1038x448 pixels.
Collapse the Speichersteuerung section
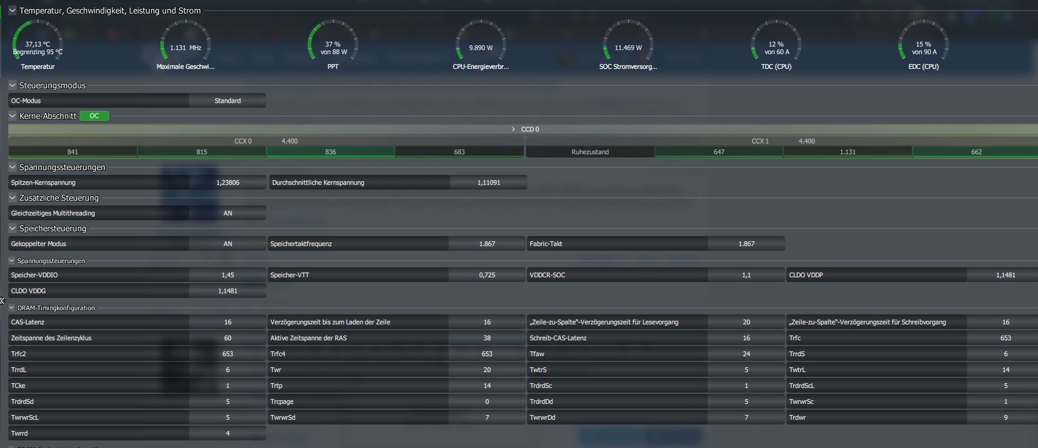tap(12, 228)
